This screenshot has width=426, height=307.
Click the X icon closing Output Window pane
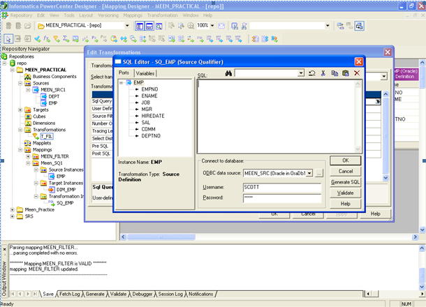tap(4, 249)
